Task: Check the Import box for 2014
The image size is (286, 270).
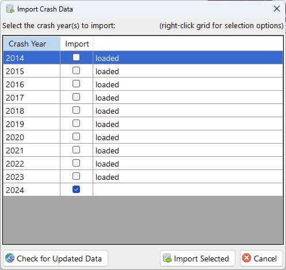Action: click(76, 57)
